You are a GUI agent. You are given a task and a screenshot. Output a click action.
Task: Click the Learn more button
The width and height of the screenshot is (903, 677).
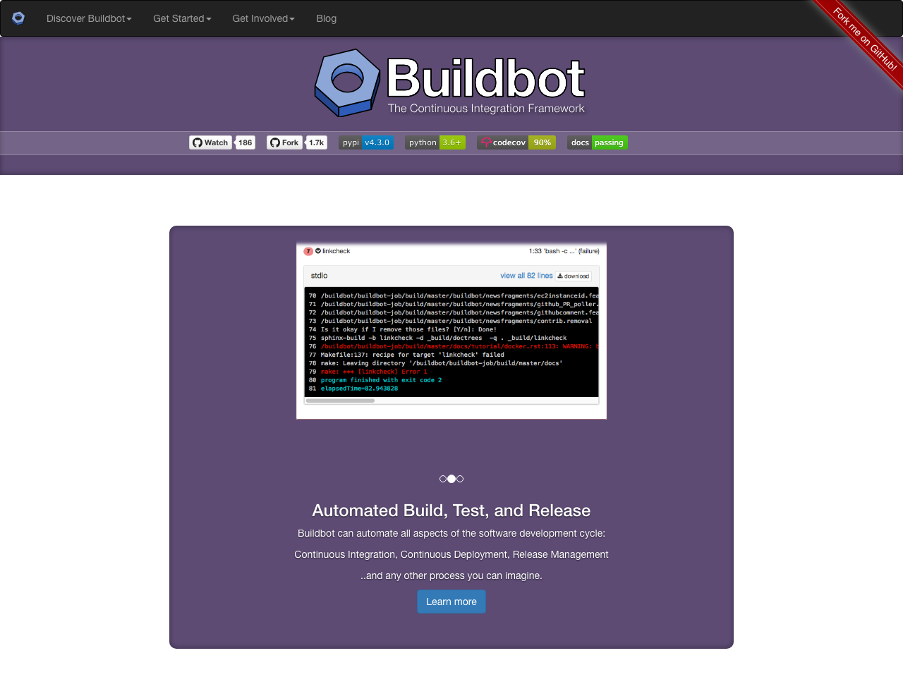[451, 602]
